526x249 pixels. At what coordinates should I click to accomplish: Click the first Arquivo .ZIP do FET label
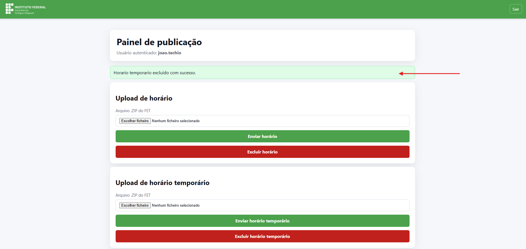coord(133,111)
